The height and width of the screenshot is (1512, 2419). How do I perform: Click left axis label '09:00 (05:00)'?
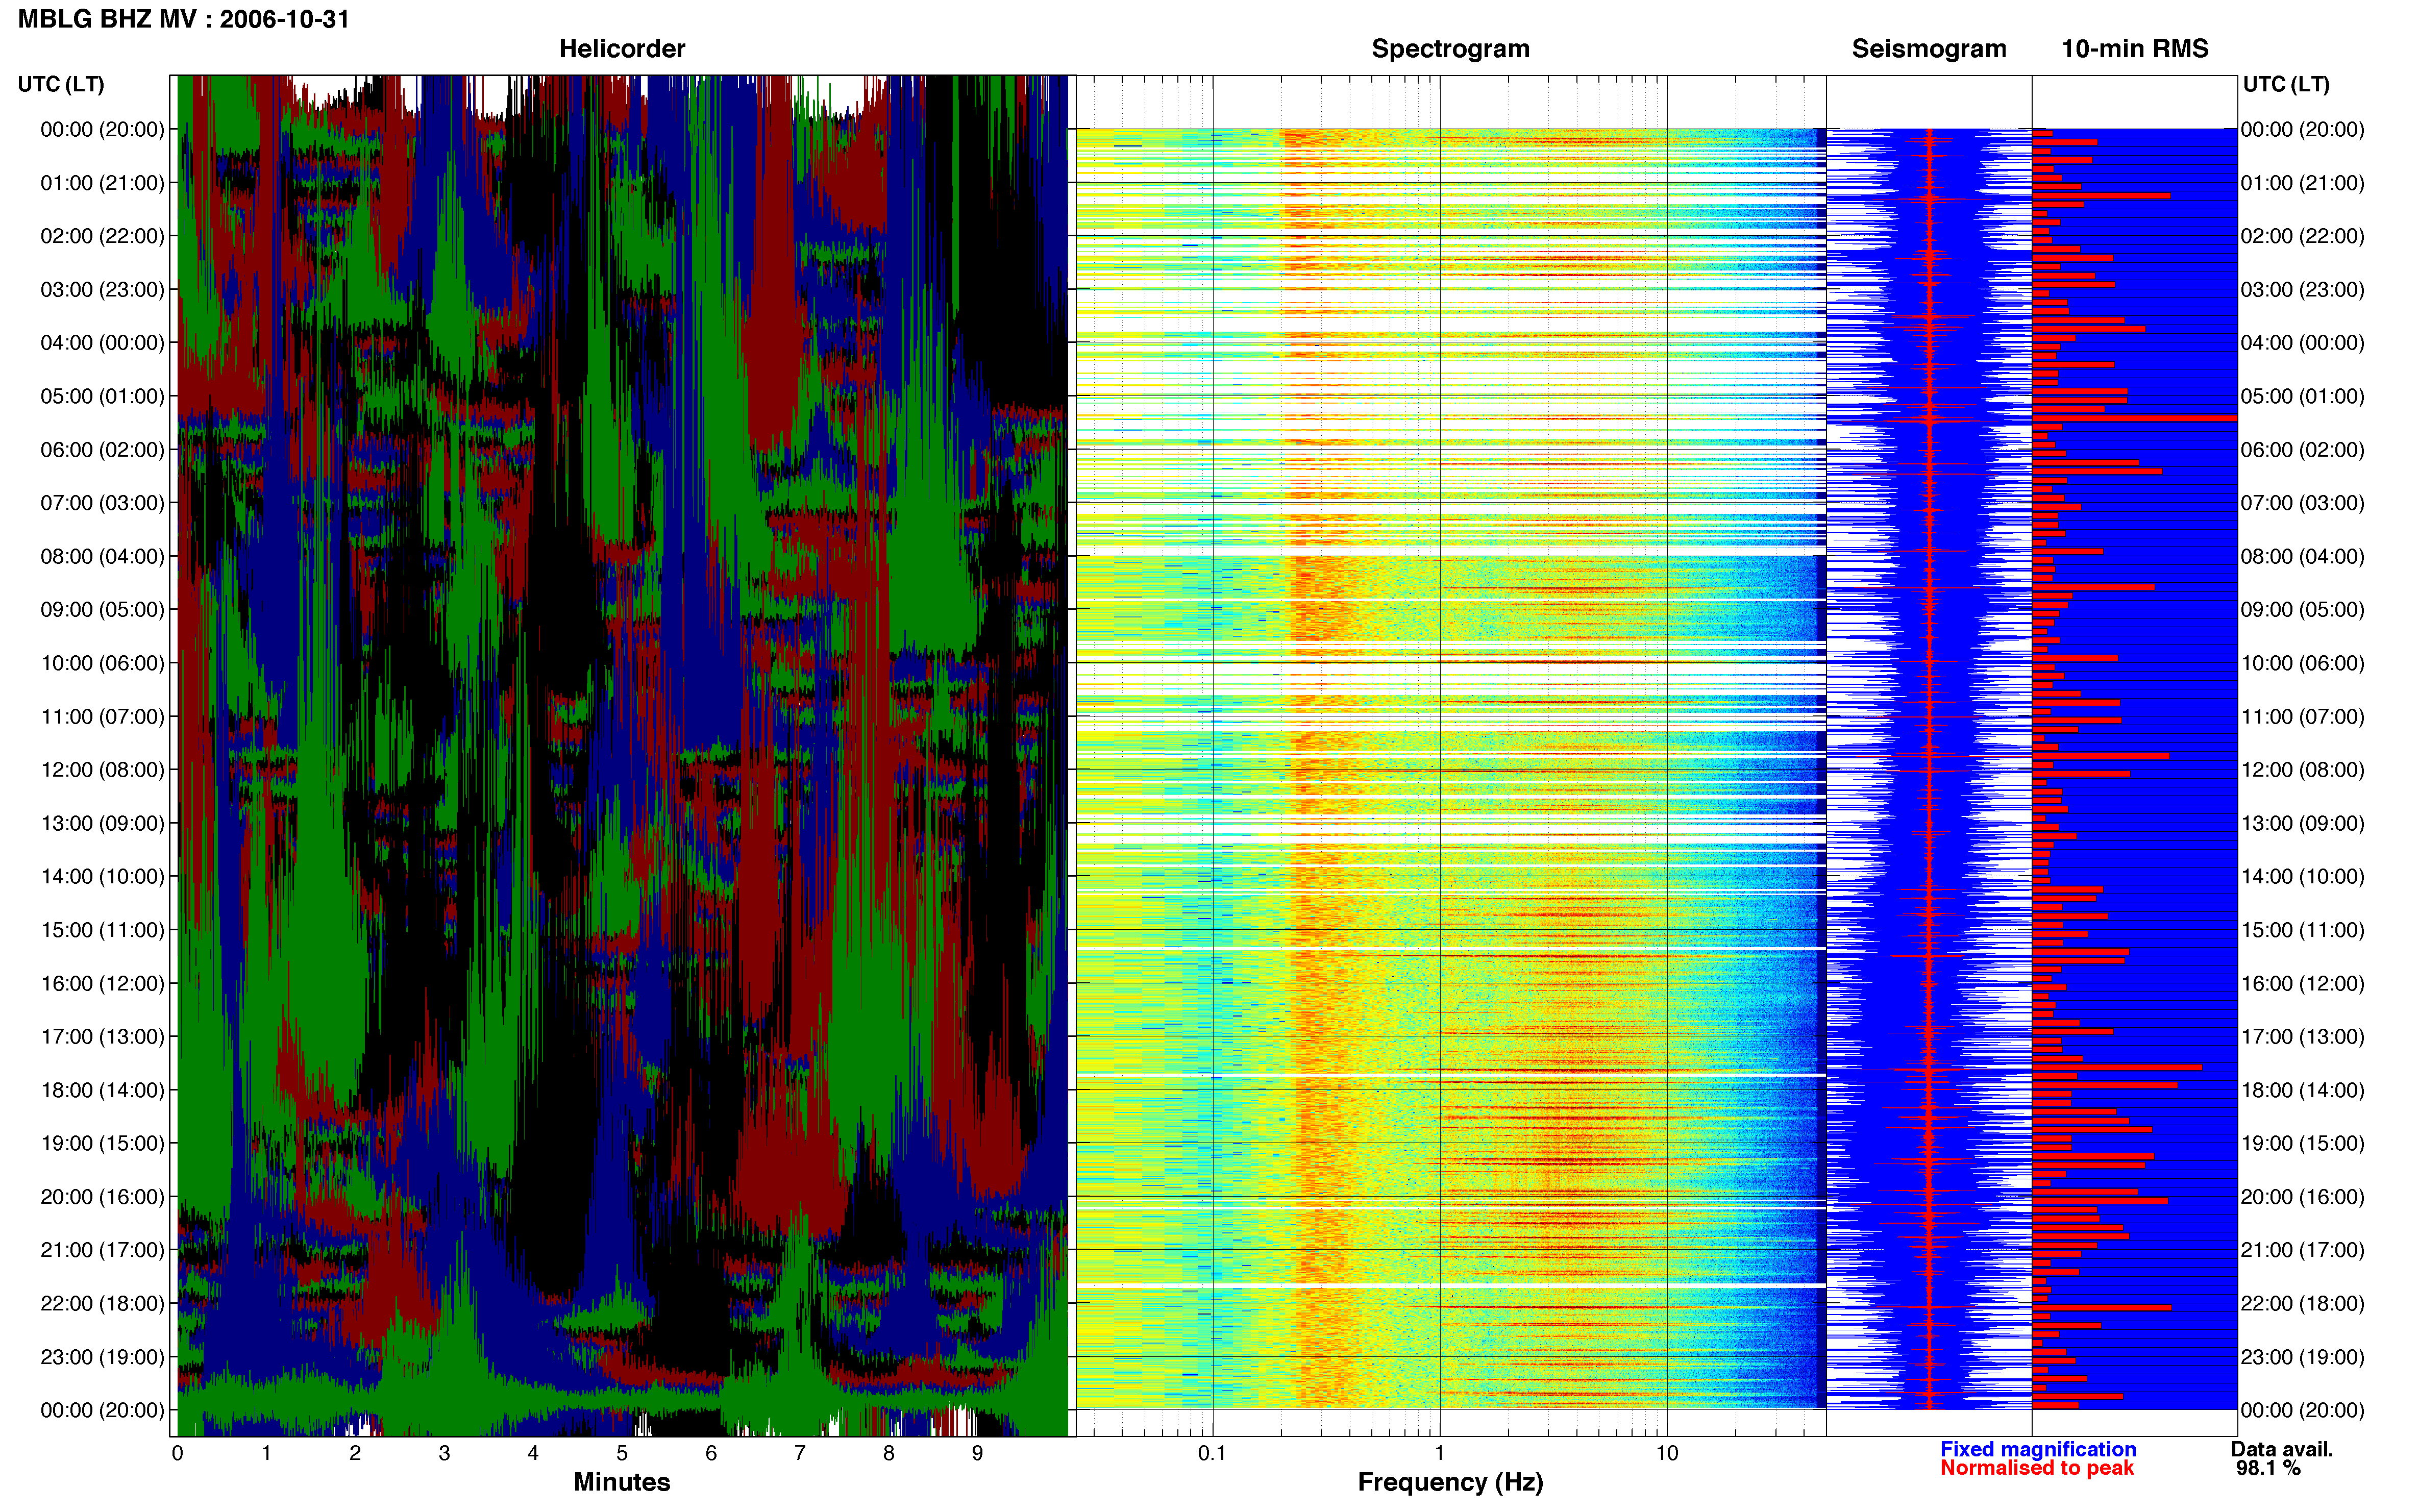(102, 609)
